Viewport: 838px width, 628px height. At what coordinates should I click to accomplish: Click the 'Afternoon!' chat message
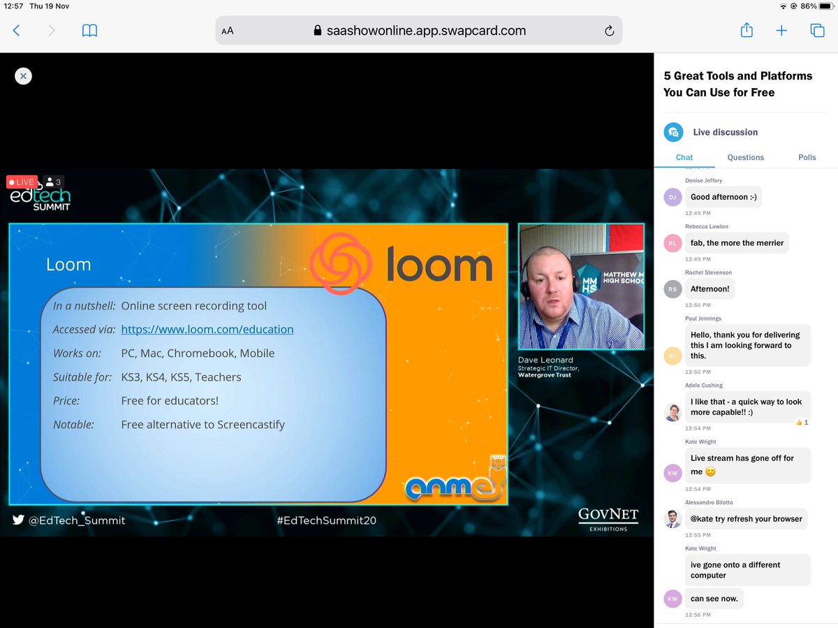pos(710,289)
